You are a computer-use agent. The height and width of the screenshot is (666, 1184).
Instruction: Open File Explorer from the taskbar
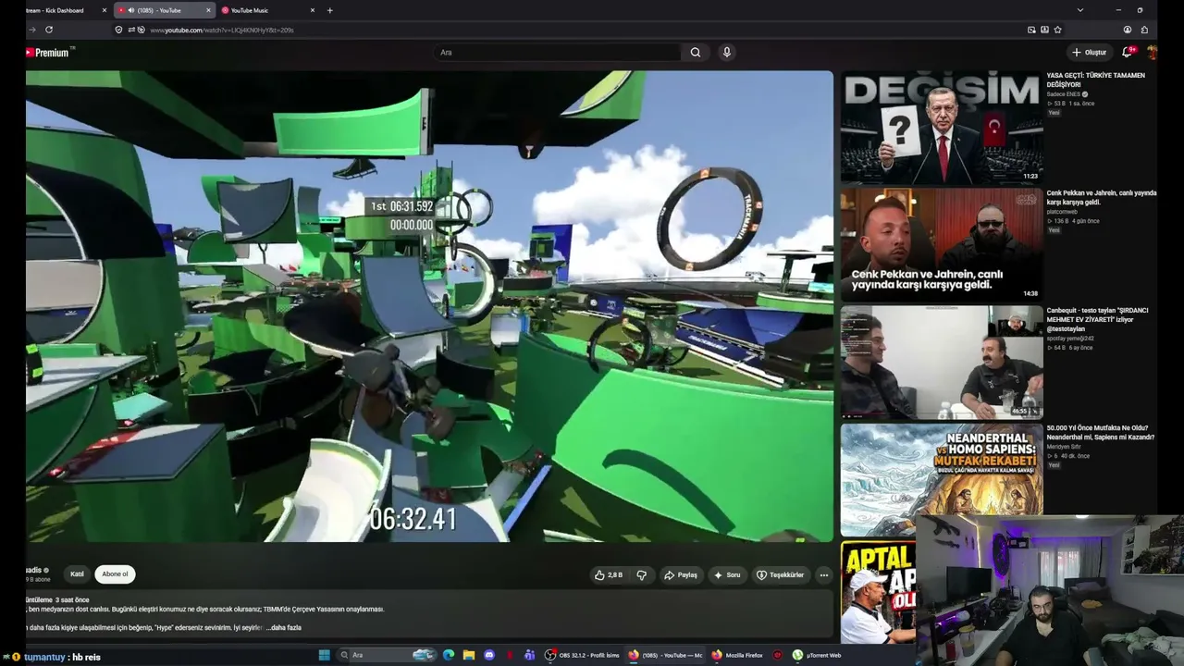[x=469, y=655]
